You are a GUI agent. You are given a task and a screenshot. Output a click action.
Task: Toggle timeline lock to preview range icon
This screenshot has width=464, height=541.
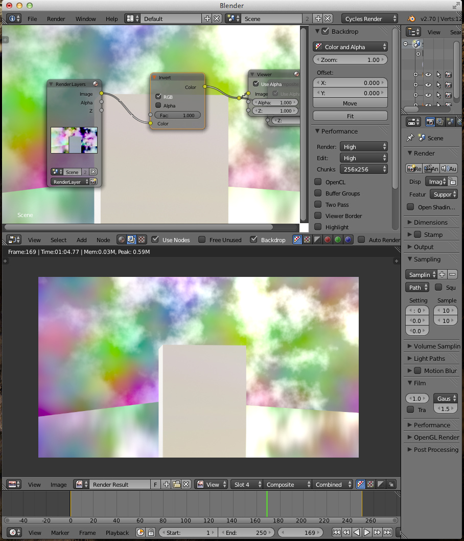coord(151,532)
